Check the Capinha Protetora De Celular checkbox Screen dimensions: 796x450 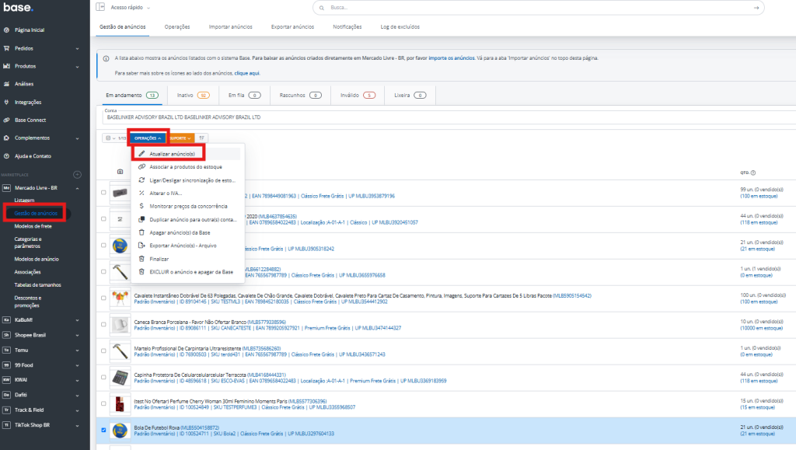[x=103, y=378]
